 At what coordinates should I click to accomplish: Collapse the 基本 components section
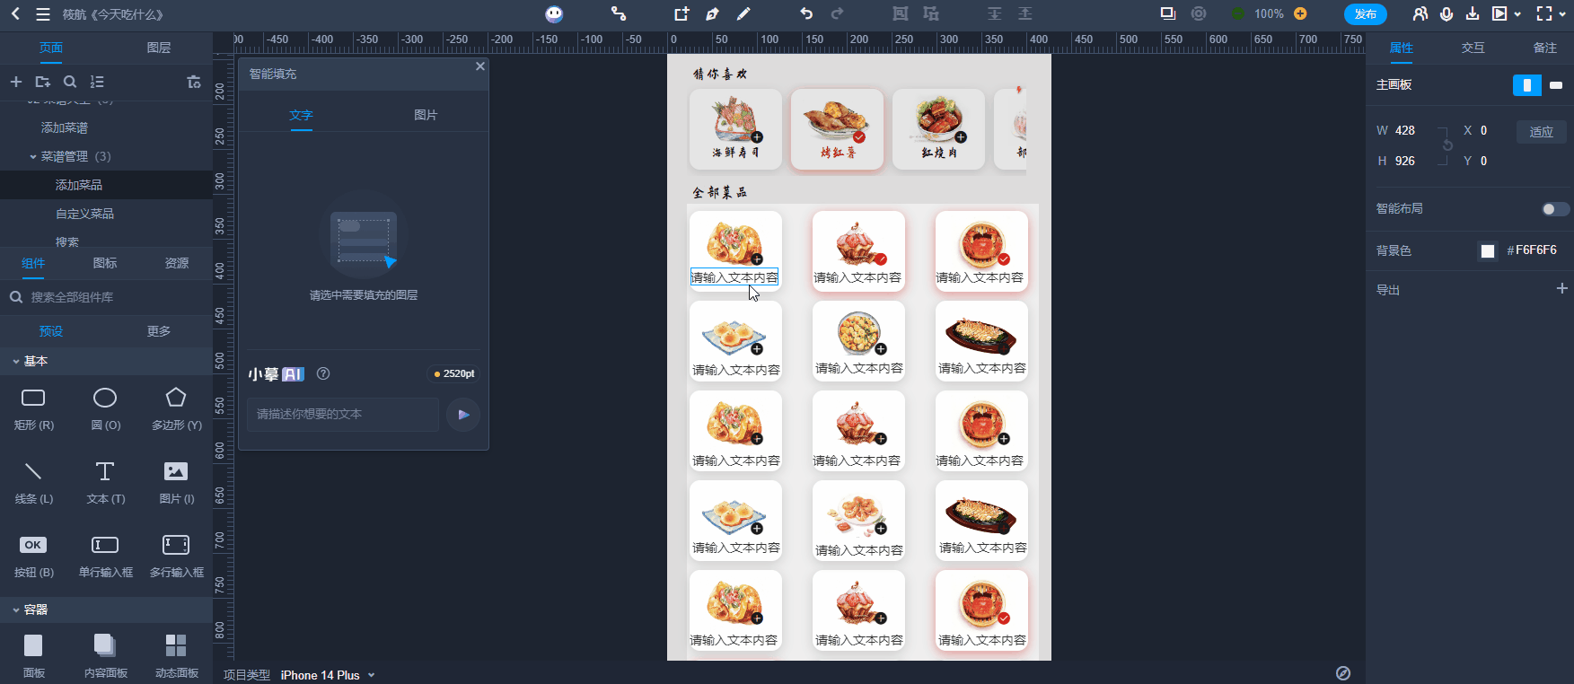point(16,361)
